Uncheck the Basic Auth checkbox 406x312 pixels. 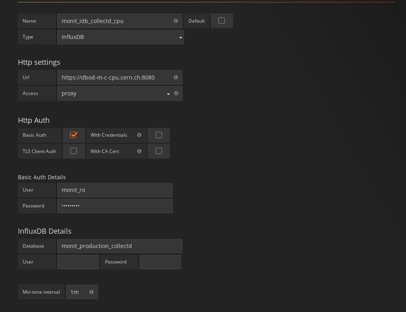[74, 135]
